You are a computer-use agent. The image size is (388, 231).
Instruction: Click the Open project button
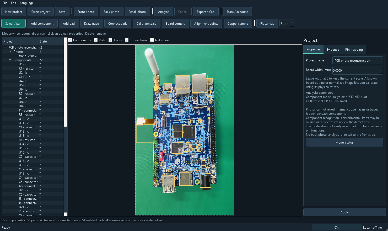[x=40, y=12]
